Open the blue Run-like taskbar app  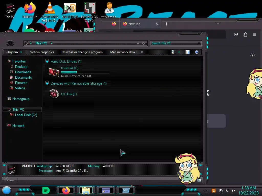pos(126,190)
